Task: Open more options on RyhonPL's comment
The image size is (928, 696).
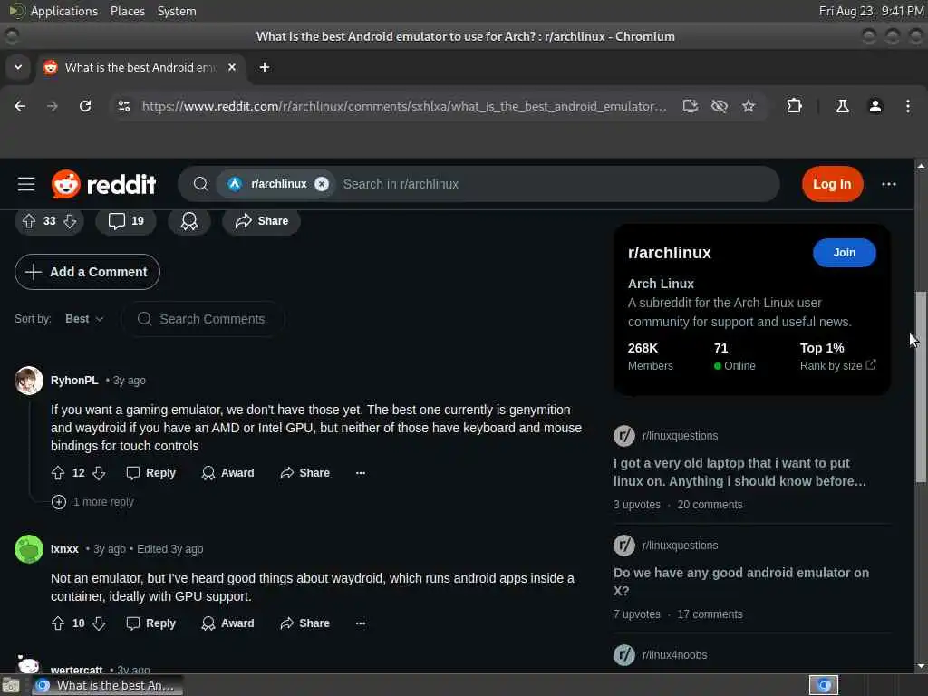Action: (361, 473)
